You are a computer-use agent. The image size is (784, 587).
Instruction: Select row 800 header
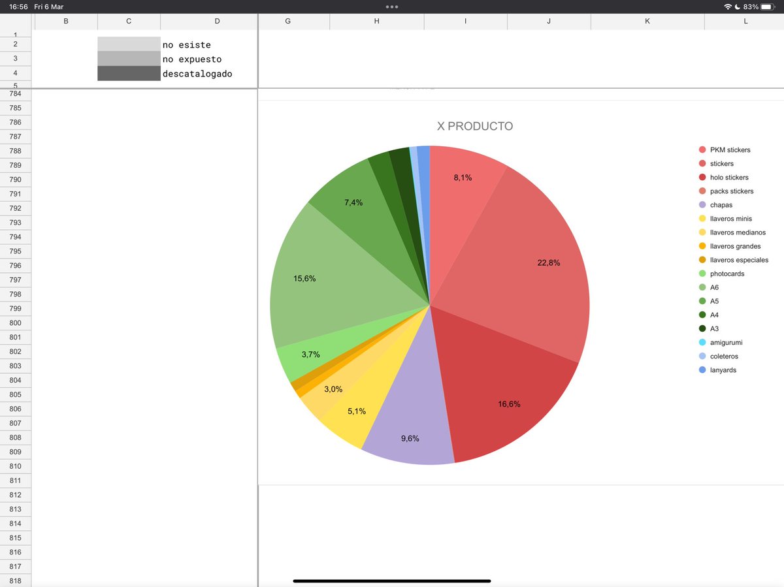[16, 323]
